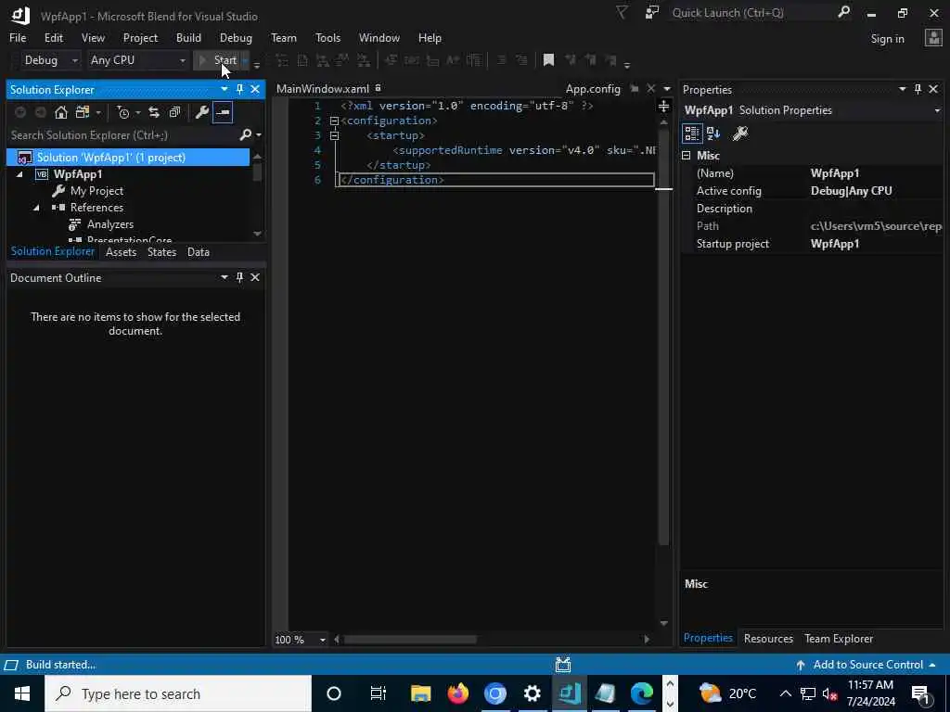
Task: Select Categorized view in Properties panel
Action: click(692, 133)
